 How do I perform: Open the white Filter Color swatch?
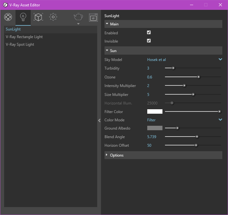tap(155, 111)
